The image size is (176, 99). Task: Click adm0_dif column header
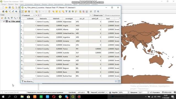pos(95,18)
